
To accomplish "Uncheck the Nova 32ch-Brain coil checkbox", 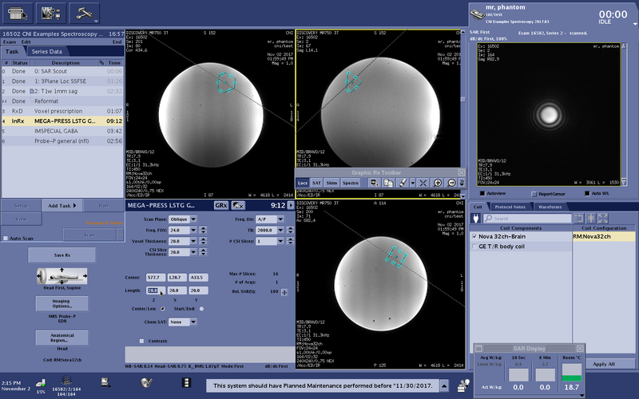I will [474, 236].
